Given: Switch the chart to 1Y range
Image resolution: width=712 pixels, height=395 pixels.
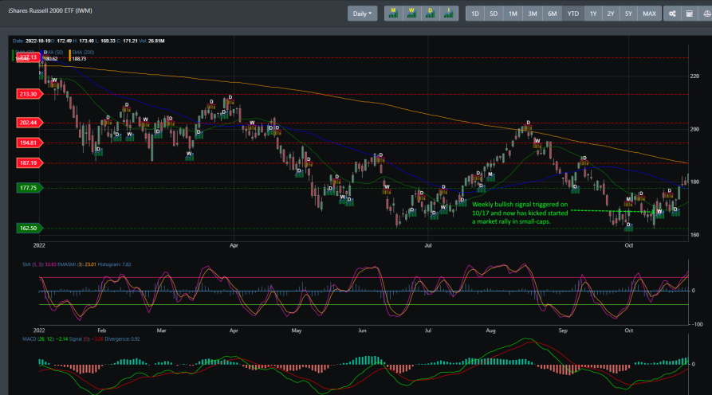Looking at the screenshot, I should click(x=593, y=14).
